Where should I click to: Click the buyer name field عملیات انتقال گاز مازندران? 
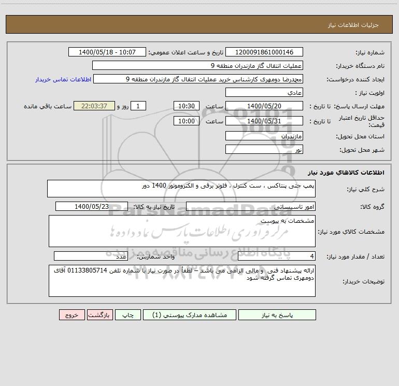coord(197,65)
